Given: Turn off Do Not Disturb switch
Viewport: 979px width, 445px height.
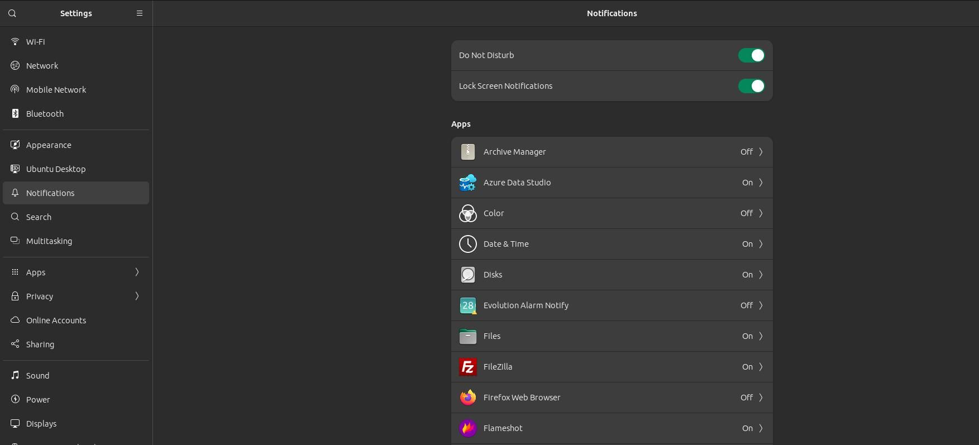Looking at the screenshot, I should pos(751,55).
